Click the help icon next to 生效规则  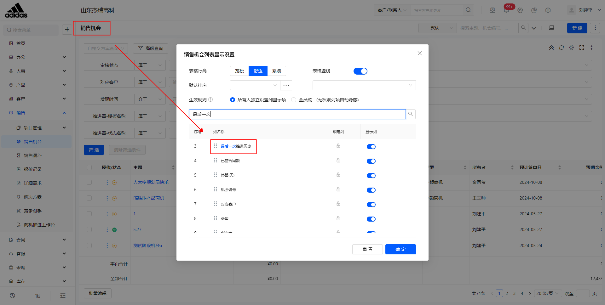coord(210,100)
